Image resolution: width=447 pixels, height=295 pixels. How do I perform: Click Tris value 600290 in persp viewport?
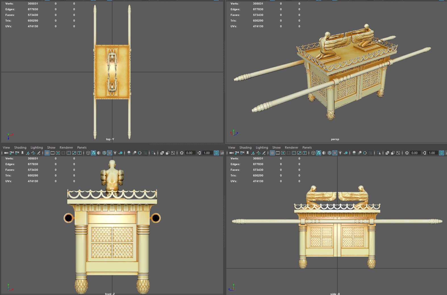(x=258, y=21)
